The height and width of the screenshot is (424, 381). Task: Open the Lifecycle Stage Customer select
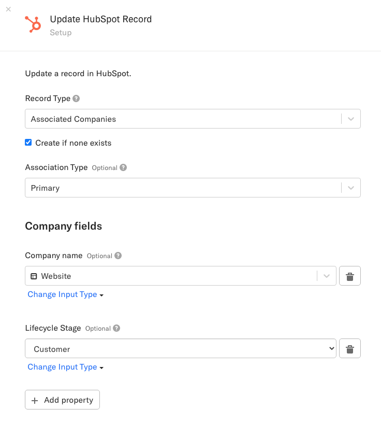180,349
